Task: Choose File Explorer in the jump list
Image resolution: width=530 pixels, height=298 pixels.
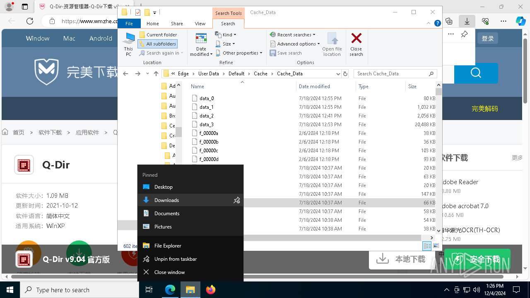Action: click(190, 246)
